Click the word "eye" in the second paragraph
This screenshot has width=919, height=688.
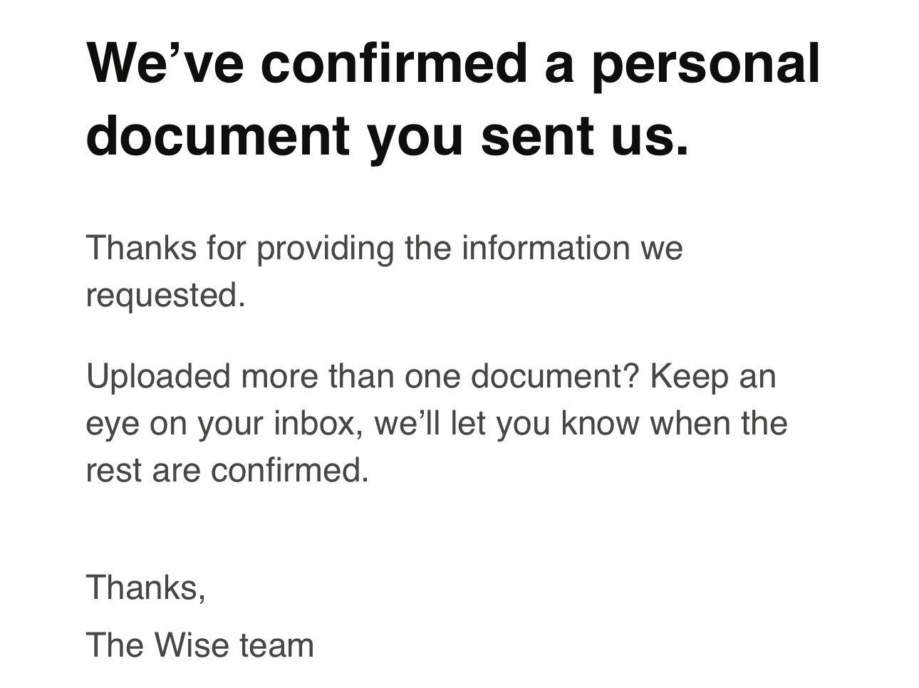[111, 423]
